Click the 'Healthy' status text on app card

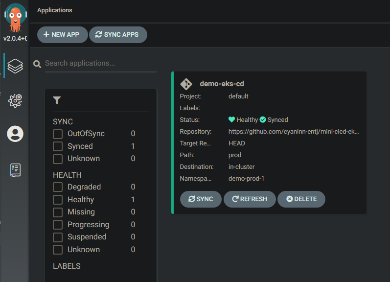click(x=247, y=120)
